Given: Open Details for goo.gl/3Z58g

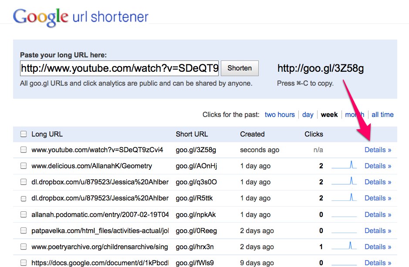Looking at the screenshot, I should click(378, 150).
